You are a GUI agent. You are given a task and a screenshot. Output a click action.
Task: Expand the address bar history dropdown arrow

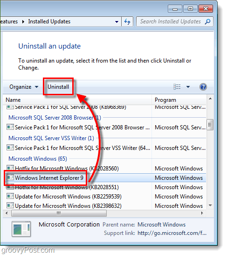coord(117,22)
